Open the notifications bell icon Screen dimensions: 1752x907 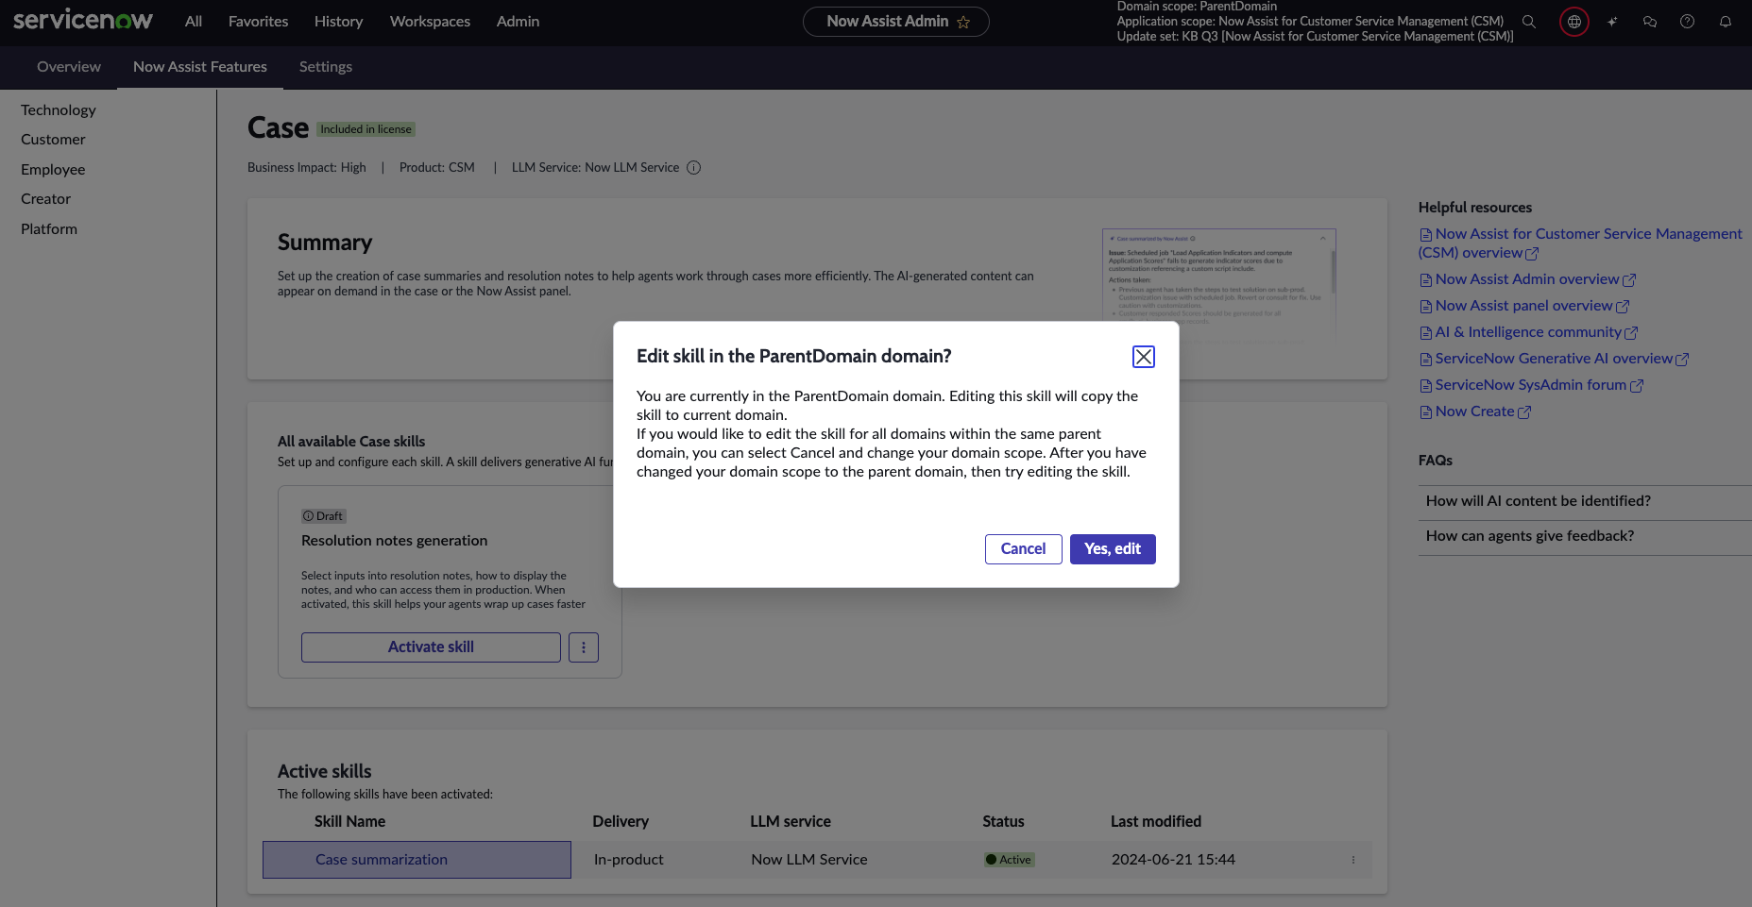(1726, 22)
